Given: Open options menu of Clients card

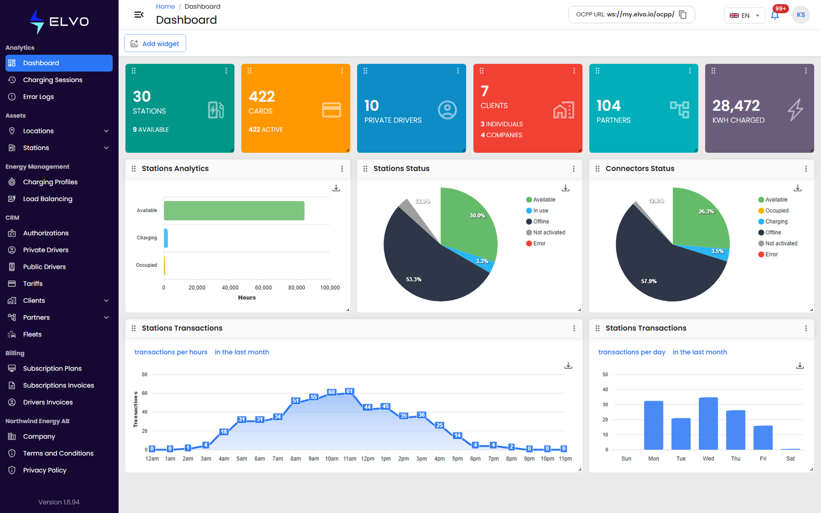Looking at the screenshot, I should (x=574, y=71).
